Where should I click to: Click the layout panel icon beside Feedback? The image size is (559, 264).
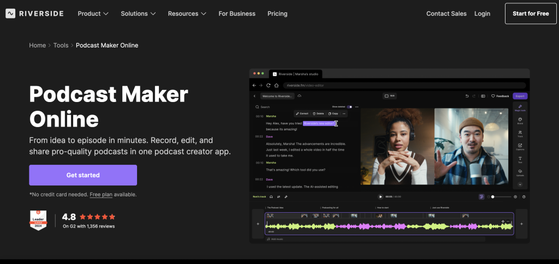click(483, 96)
